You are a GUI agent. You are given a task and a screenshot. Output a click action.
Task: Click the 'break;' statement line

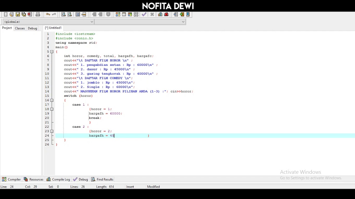95,118
